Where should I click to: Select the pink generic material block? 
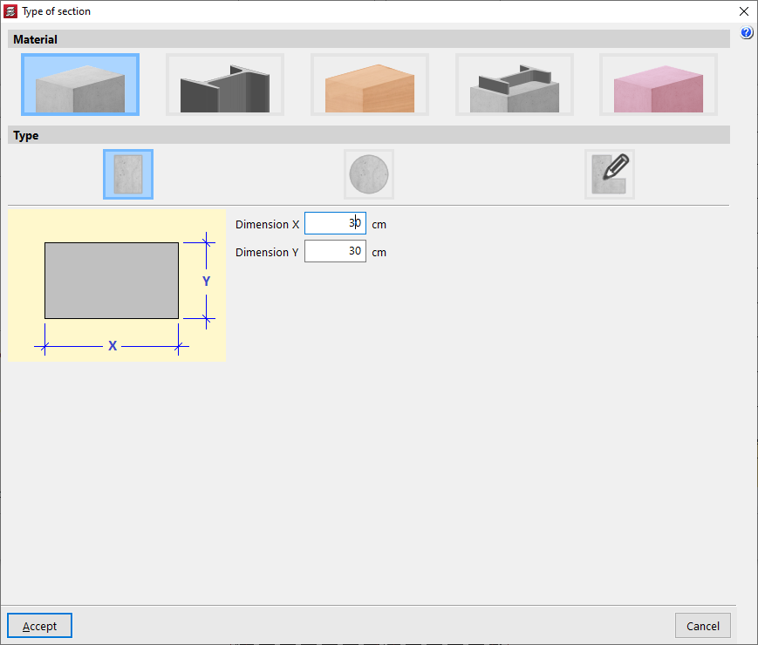click(x=659, y=85)
